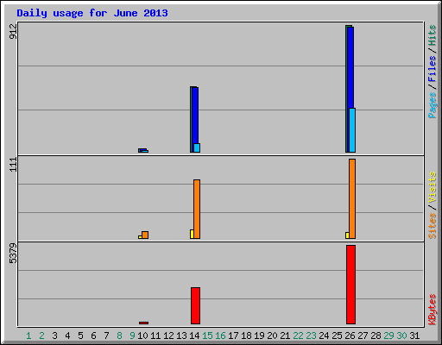Select the yellow Visits bar for day 26
Viewport: 442px width, 345px height.
[x=347, y=235]
